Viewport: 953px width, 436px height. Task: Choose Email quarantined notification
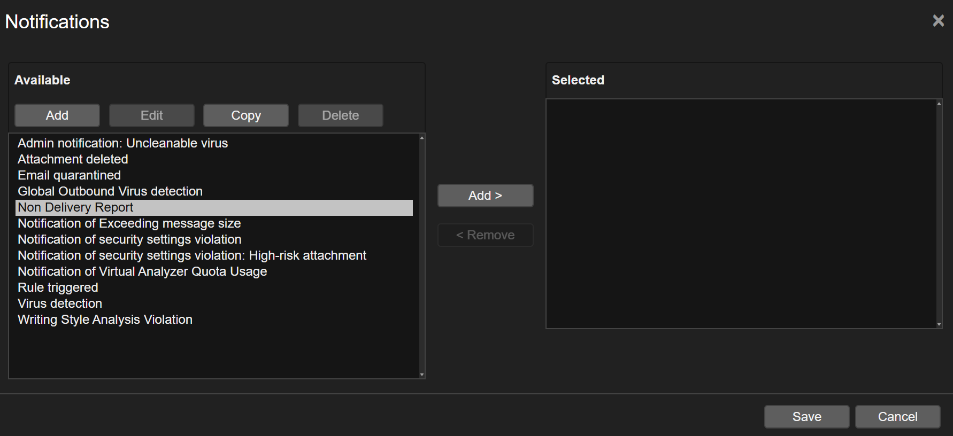[70, 175]
